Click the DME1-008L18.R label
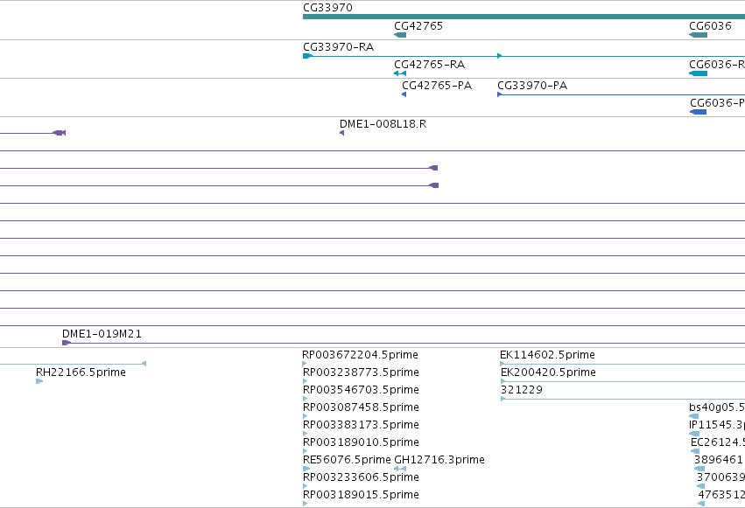The height and width of the screenshot is (508, 745). coord(383,124)
